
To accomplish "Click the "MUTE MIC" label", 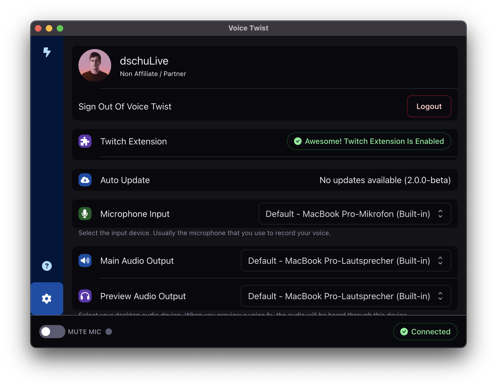I will [x=84, y=332].
